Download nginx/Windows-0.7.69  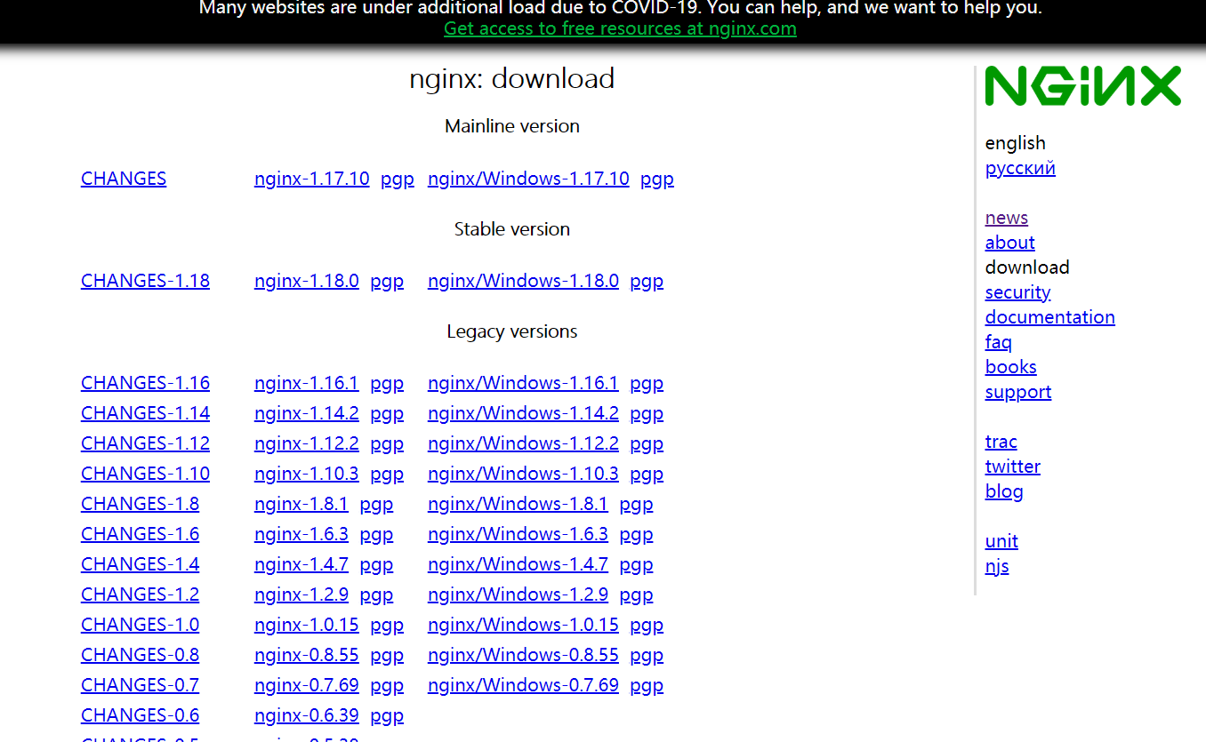tap(523, 685)
